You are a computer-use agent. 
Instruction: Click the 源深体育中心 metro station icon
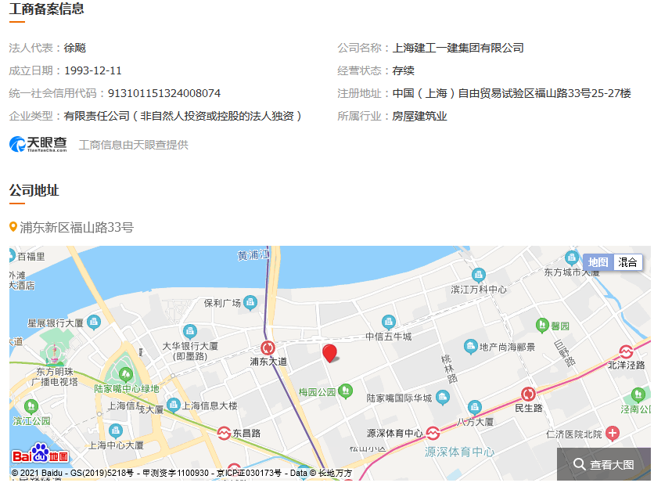pos(433,433)
